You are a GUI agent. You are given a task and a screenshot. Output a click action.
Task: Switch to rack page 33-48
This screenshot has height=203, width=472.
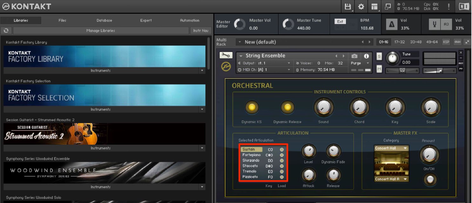click(416, 42)
